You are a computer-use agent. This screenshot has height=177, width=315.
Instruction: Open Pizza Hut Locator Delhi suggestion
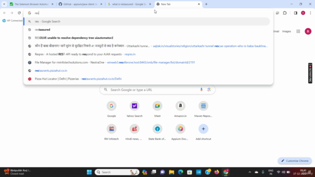coord(147,79)
